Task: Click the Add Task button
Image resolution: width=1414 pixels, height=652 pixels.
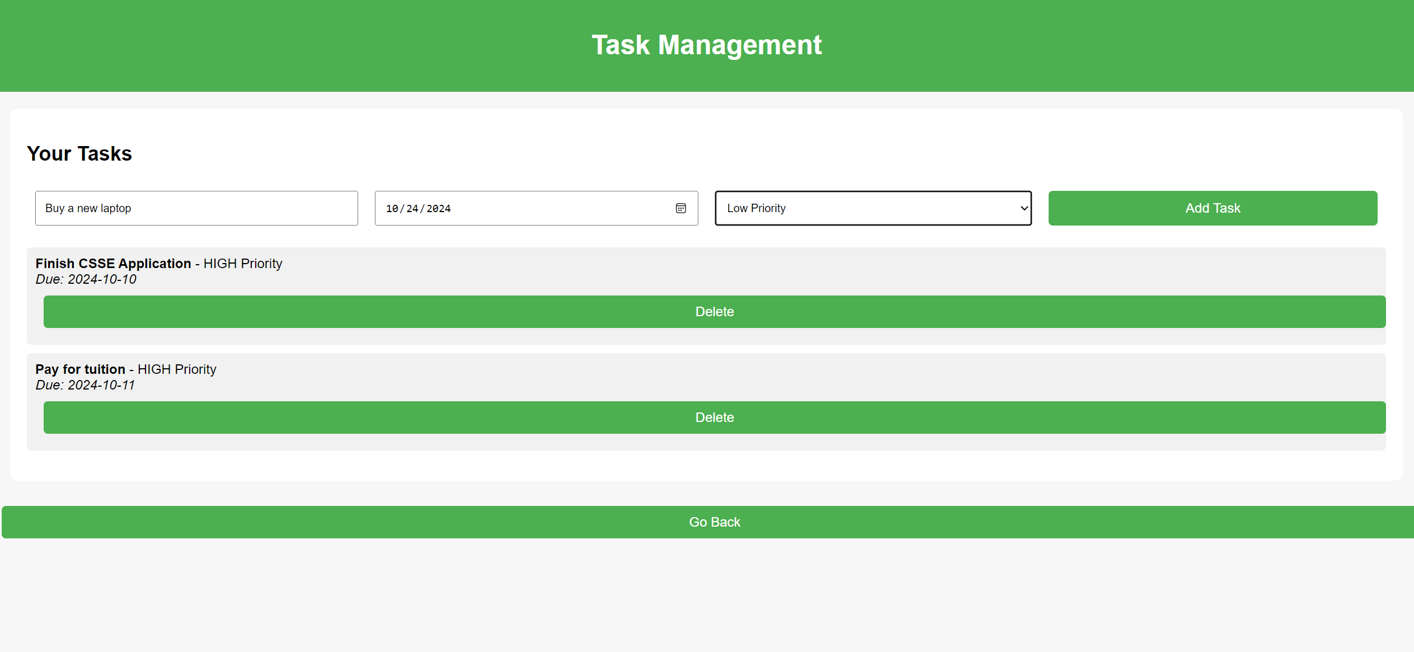Action: coord(1212,208)
